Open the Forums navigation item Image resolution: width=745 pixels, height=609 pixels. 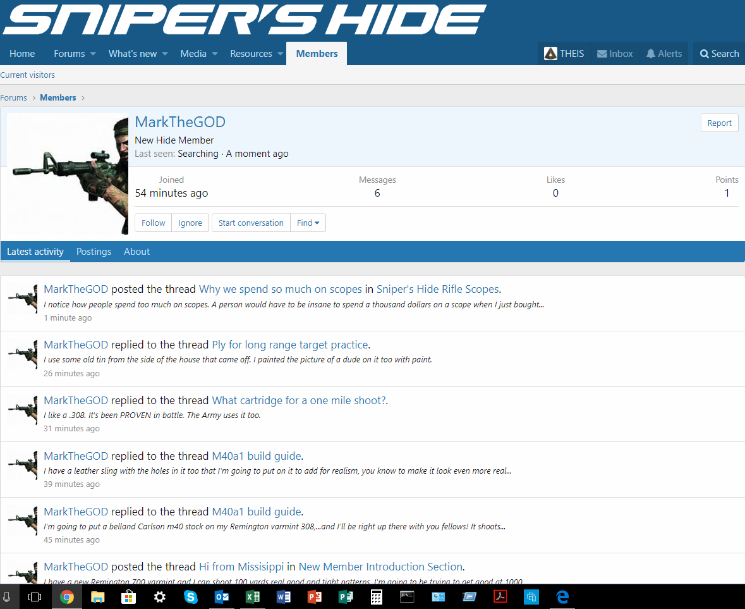[70, 54]
